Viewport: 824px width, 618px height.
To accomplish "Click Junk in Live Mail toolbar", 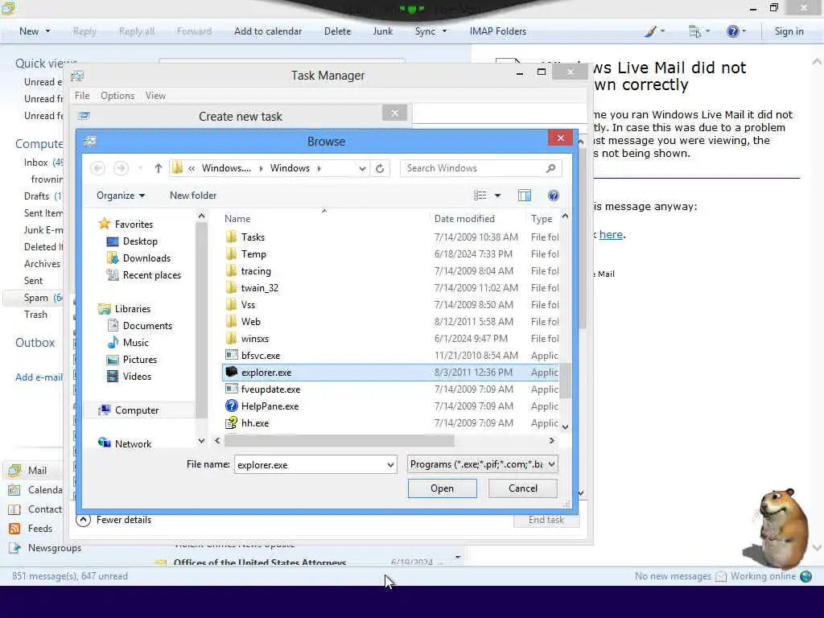I will (382, 31).
